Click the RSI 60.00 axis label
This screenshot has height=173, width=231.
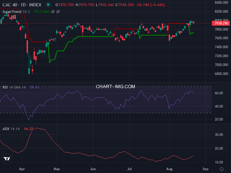(219, 93)
